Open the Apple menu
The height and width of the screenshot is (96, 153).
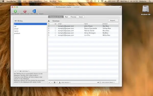click(x=3, y=1)
